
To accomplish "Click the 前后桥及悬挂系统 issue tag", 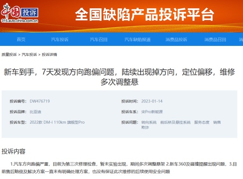I will [x=176, y=122].
